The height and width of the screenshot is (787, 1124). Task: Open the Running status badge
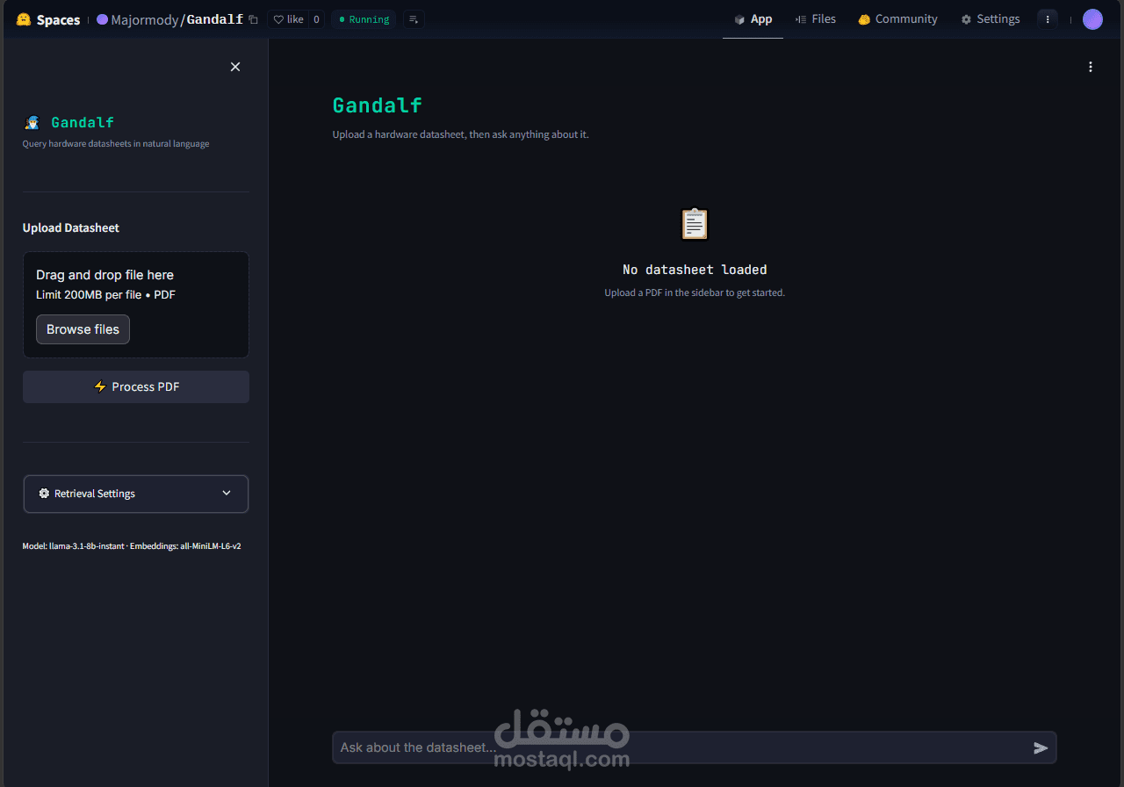(x=364, y=19)
